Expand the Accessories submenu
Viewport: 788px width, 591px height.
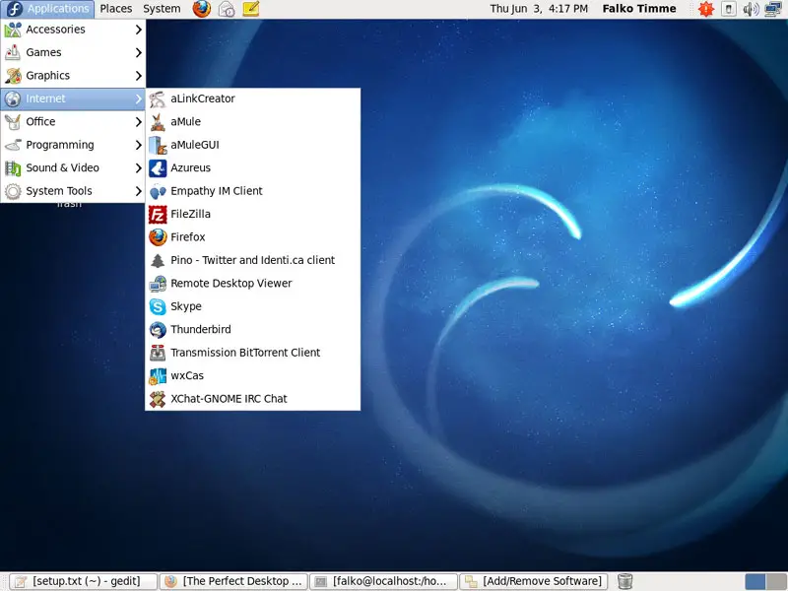click(73, 30)
